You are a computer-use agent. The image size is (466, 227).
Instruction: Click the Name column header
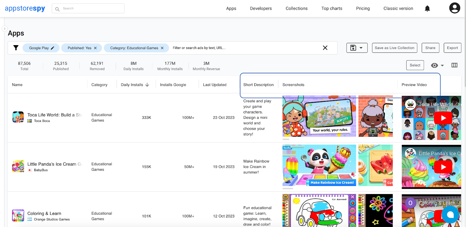pos(17,85)
